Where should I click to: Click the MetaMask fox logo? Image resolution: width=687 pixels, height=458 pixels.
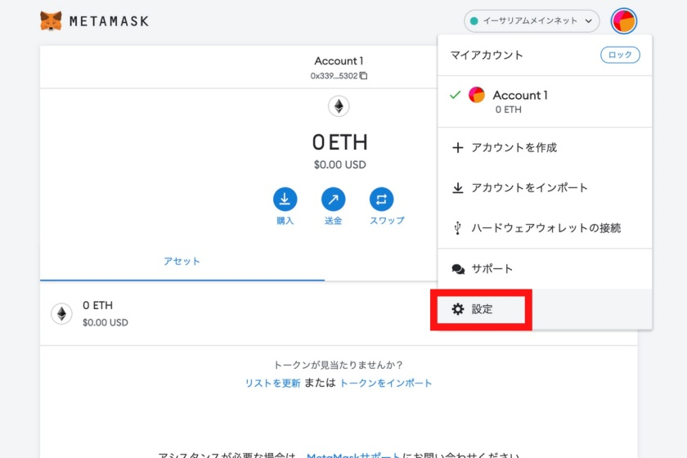(51, 20)
